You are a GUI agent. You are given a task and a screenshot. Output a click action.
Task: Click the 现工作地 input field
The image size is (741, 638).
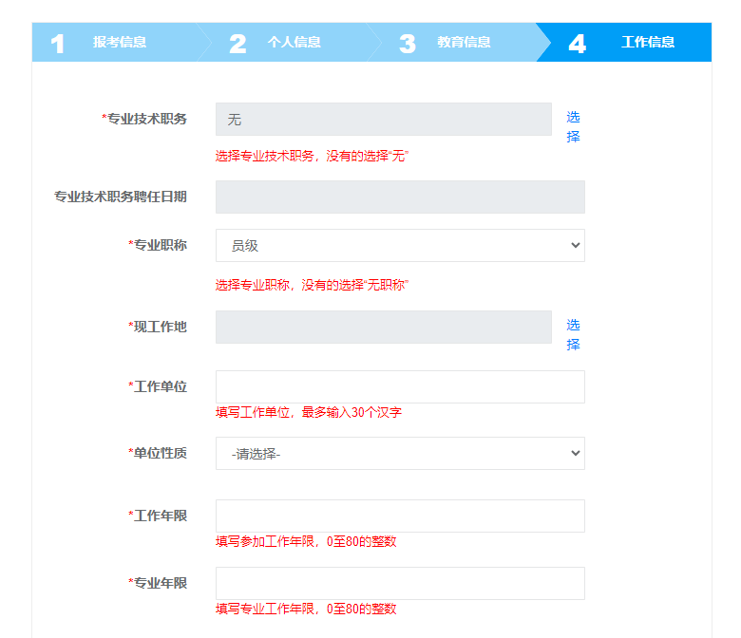(x=384, y=327)
